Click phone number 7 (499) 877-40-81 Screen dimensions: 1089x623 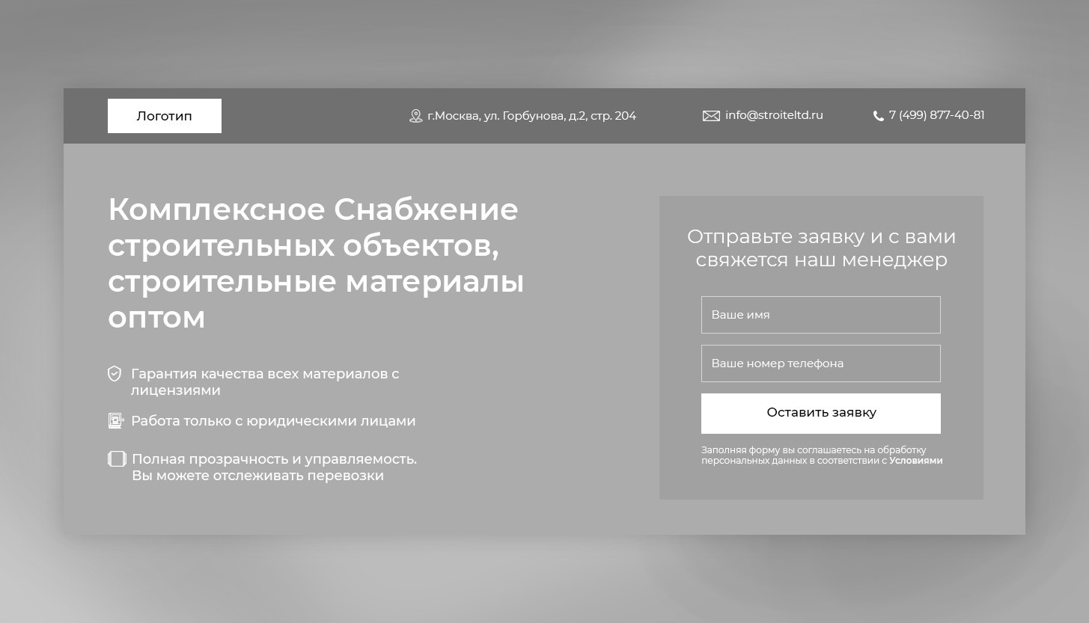pos(936,115)
